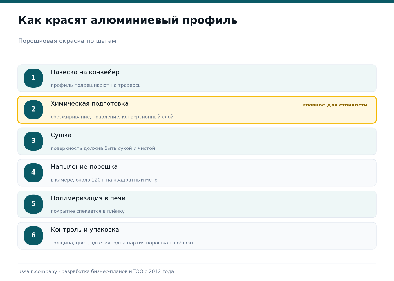Image resolution: width=394 pixels, height=281 pixels.
Task: Open the ussain.company footer link
Action: (38, 271)
